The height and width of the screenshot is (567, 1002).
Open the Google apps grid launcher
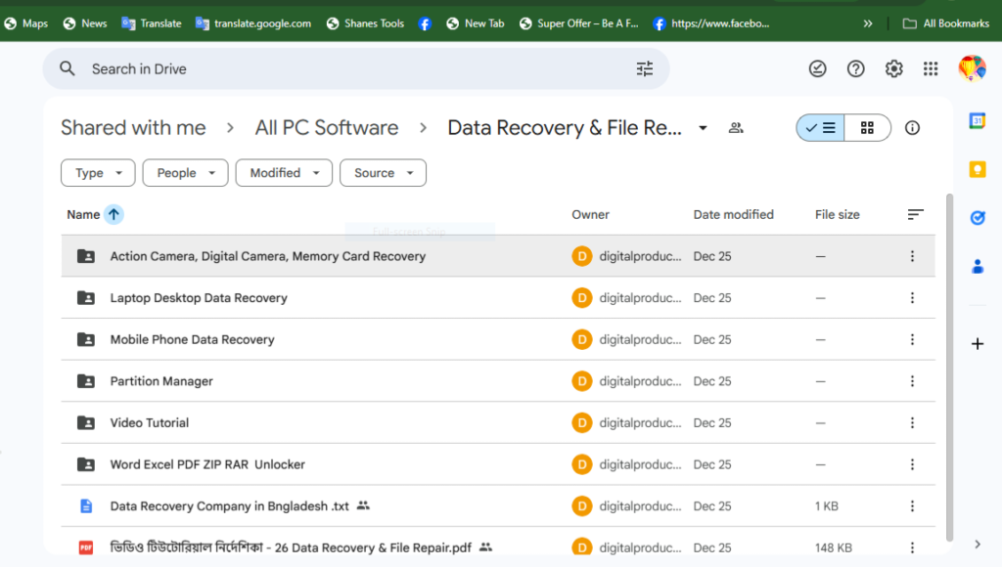[931, 68]
